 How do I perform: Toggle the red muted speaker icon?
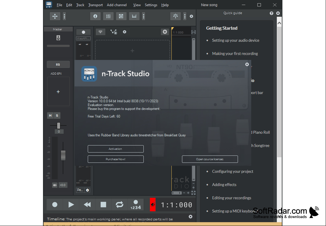[x=153, y=205]
